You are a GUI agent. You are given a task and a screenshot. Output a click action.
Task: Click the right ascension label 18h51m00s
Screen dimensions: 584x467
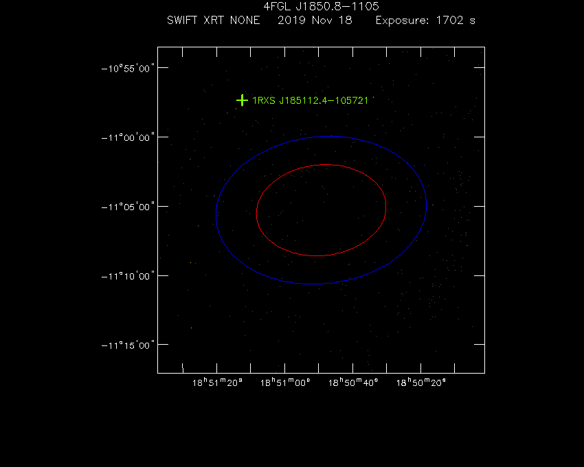(285, 383)
